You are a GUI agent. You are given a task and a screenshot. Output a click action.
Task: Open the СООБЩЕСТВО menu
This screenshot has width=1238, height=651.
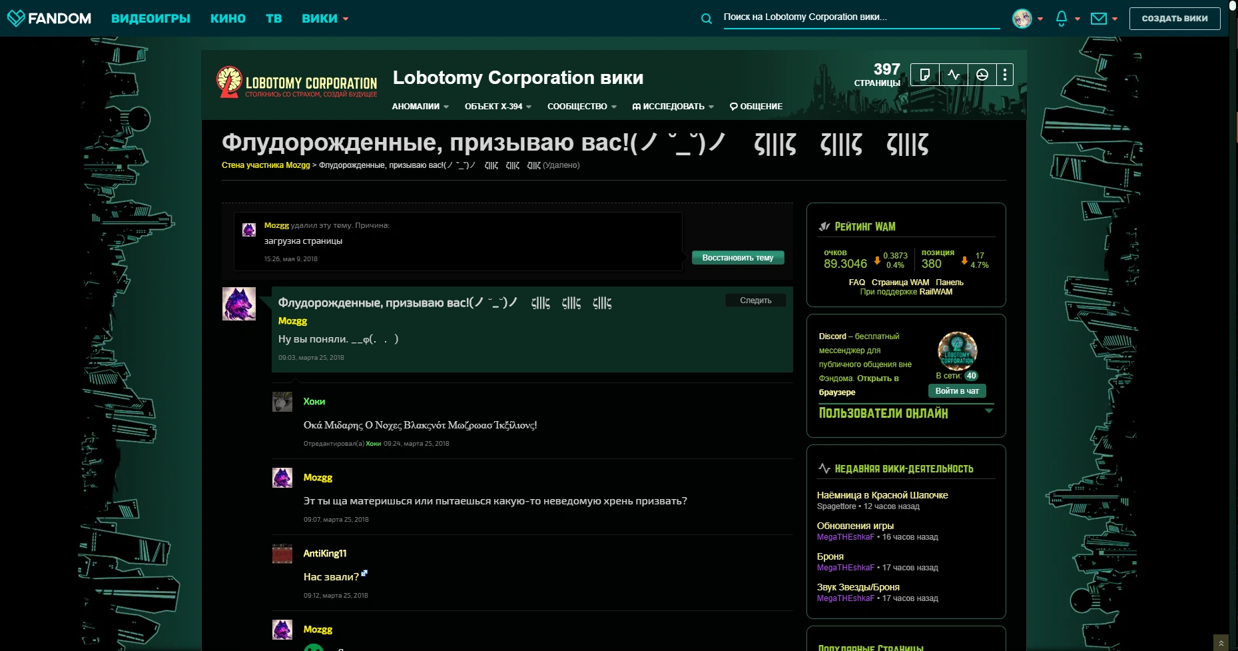click(582, 107)
